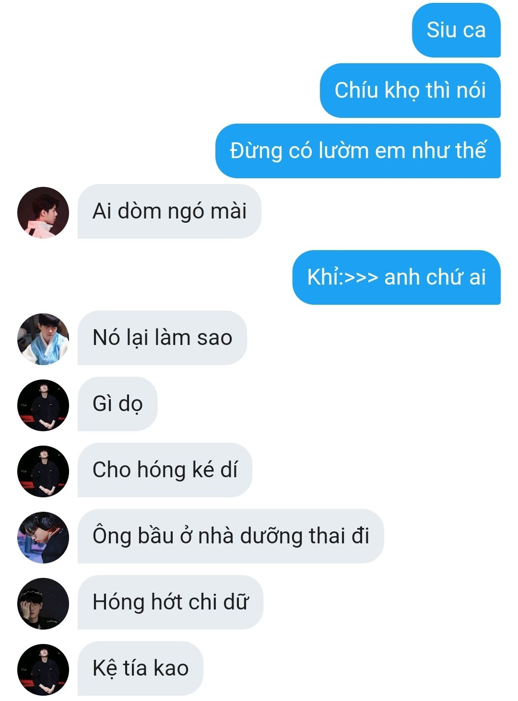Tap avatar beside 'Ông bầu ở nhà dưỡng thai đi'

tap(43, 537)
